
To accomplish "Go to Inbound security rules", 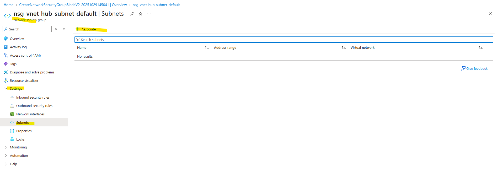I will pos(33,97).
